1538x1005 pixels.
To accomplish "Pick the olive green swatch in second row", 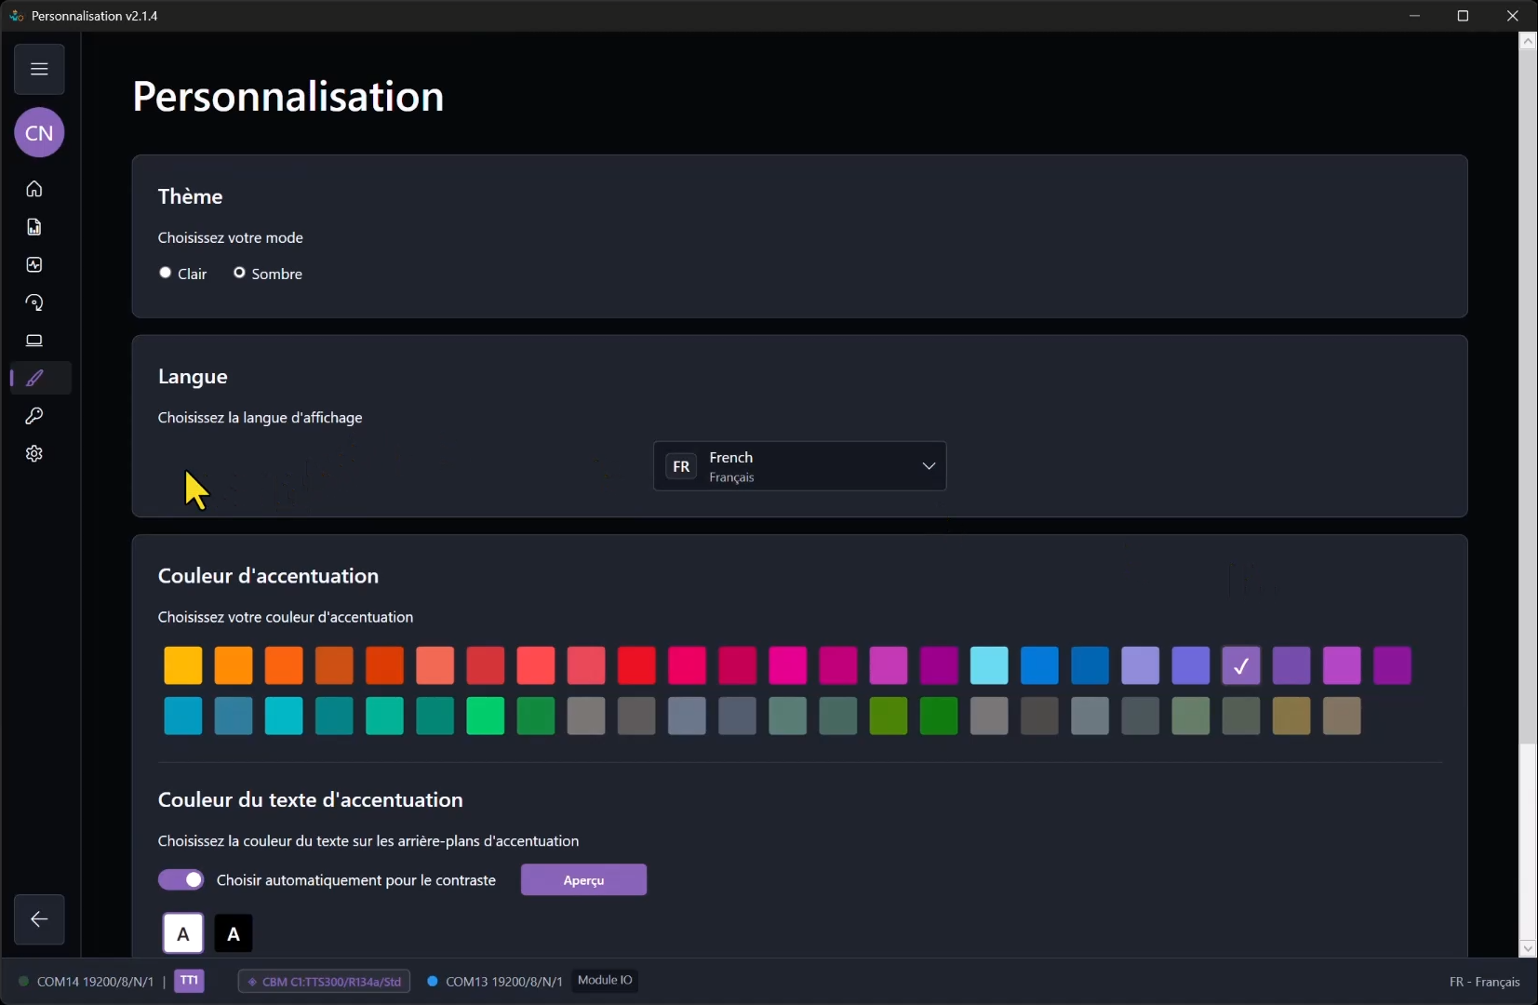I will click(x=889, y=716).
